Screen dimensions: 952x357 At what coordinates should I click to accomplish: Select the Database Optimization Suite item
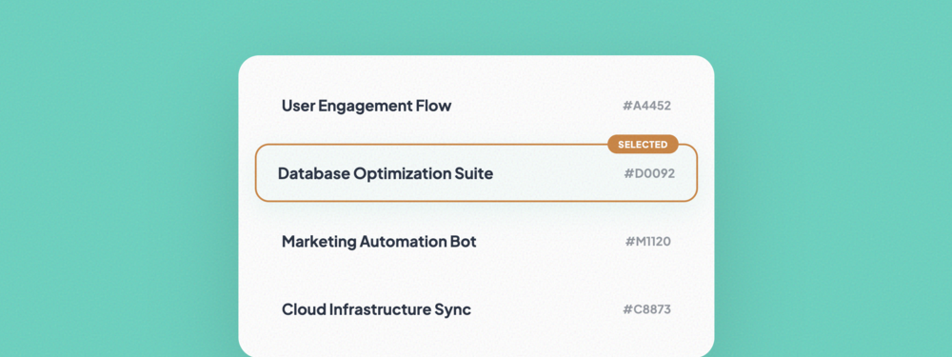[x=476, y=173]
